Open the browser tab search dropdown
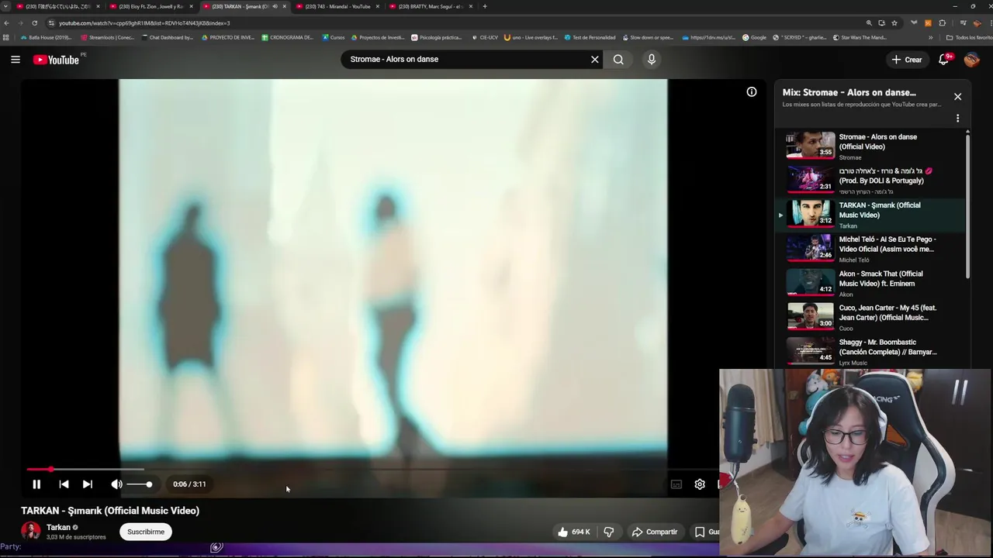 [6, 6]
